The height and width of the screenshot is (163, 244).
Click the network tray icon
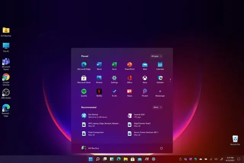coord(211,159)
